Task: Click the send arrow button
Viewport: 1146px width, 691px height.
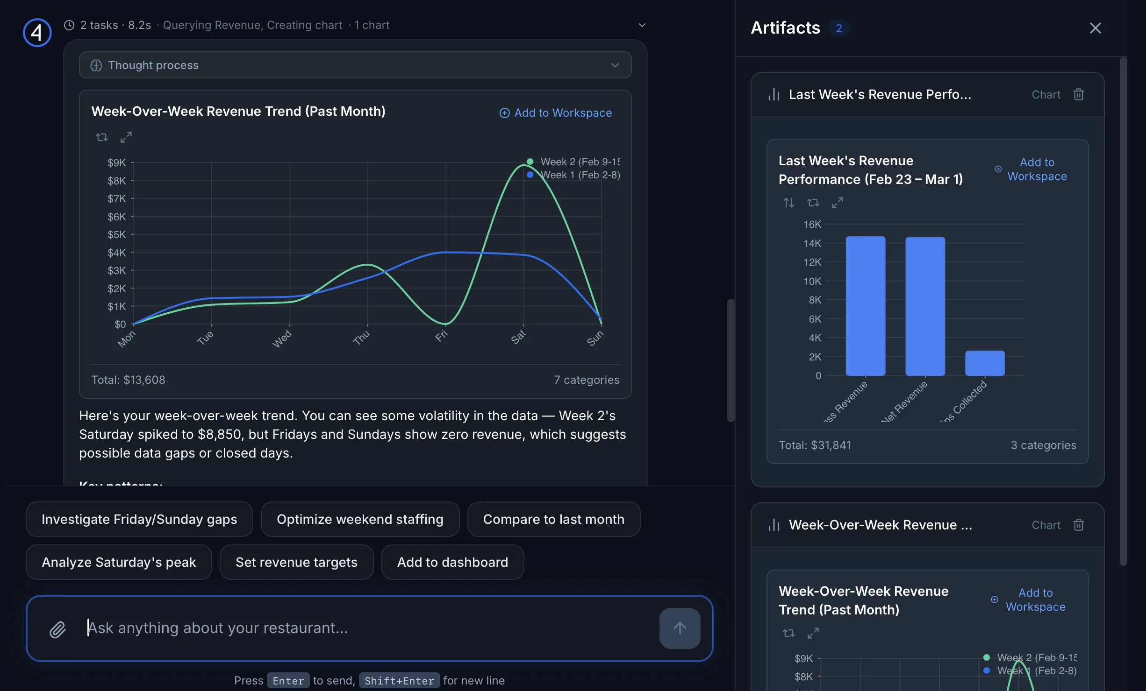Action: pos(680,628)
